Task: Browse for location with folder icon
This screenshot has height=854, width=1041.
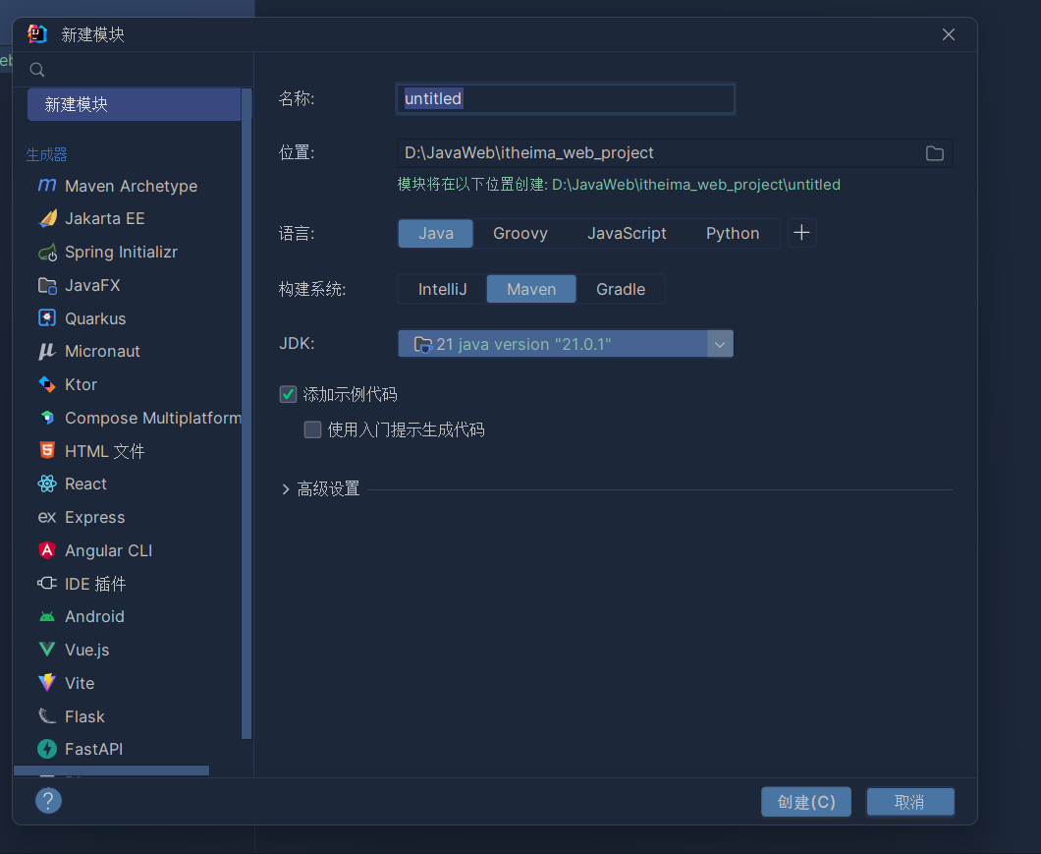Action: [935, 153]
